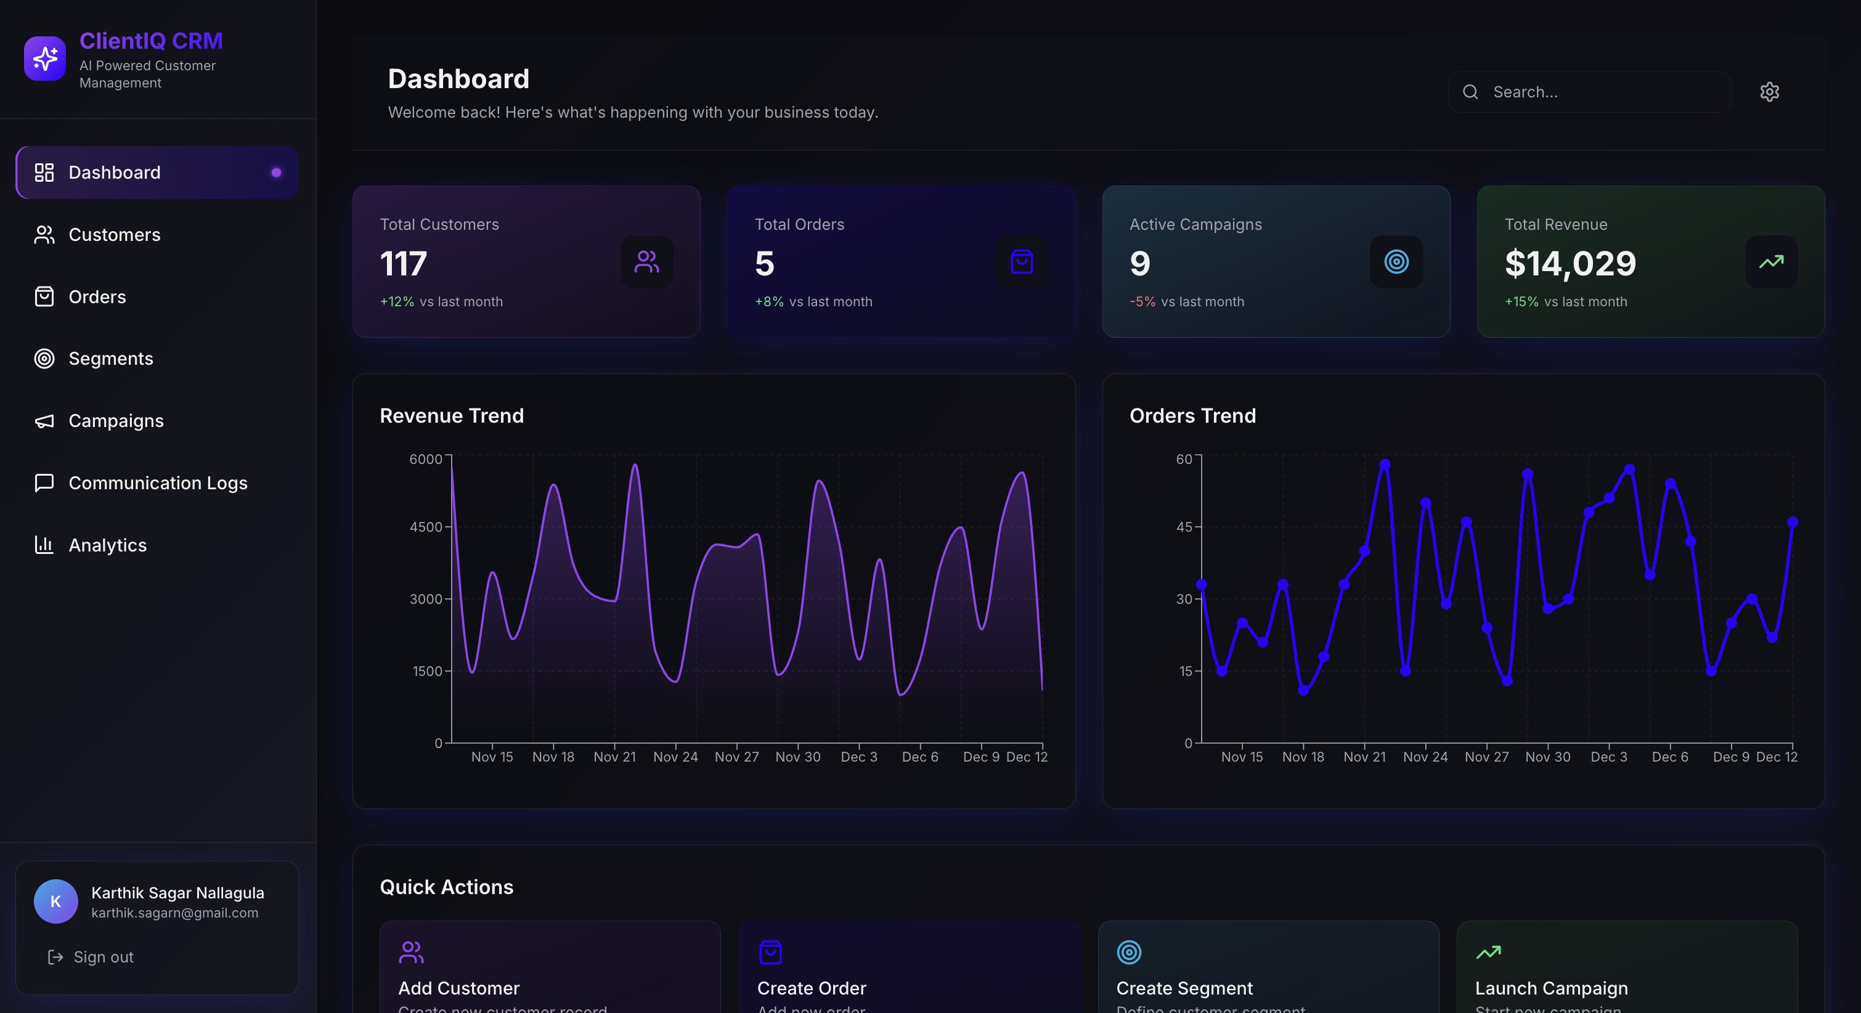Click the Communication Logs chat bubble icon
Screen dimensions: 1861x1013
(44, 482)
